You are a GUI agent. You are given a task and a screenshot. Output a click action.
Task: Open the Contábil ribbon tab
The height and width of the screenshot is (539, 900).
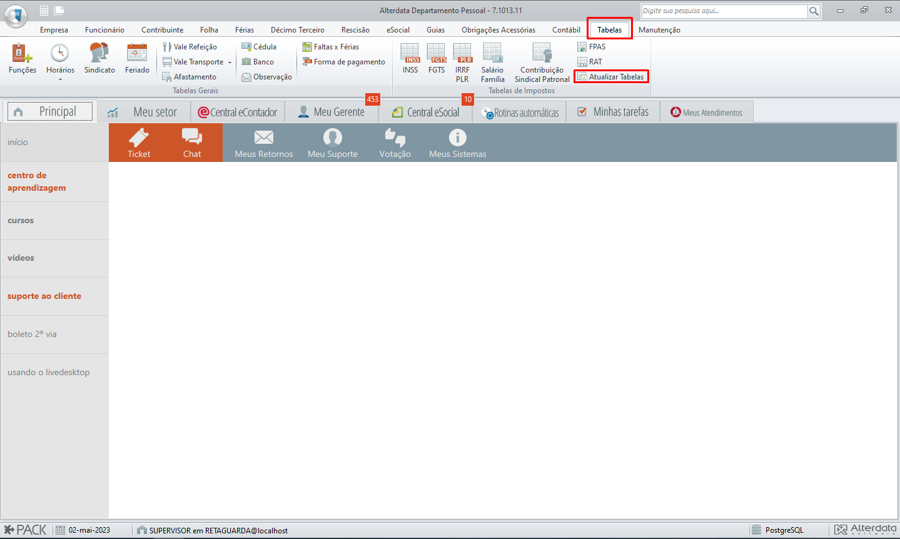(566, 30)
